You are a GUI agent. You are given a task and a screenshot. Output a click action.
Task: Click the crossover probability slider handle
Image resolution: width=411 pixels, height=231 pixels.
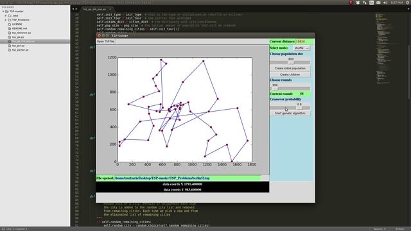click(x=299, y=108)
